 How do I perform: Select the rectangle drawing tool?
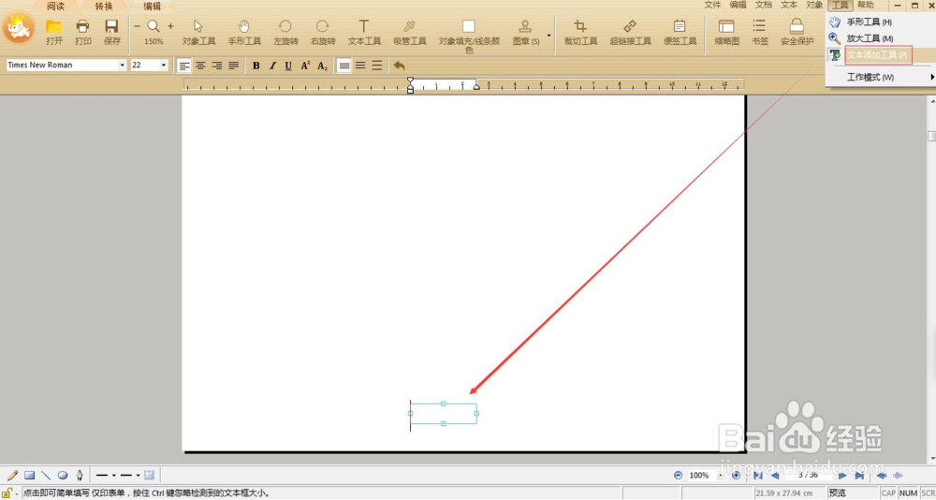pos(29,476)
